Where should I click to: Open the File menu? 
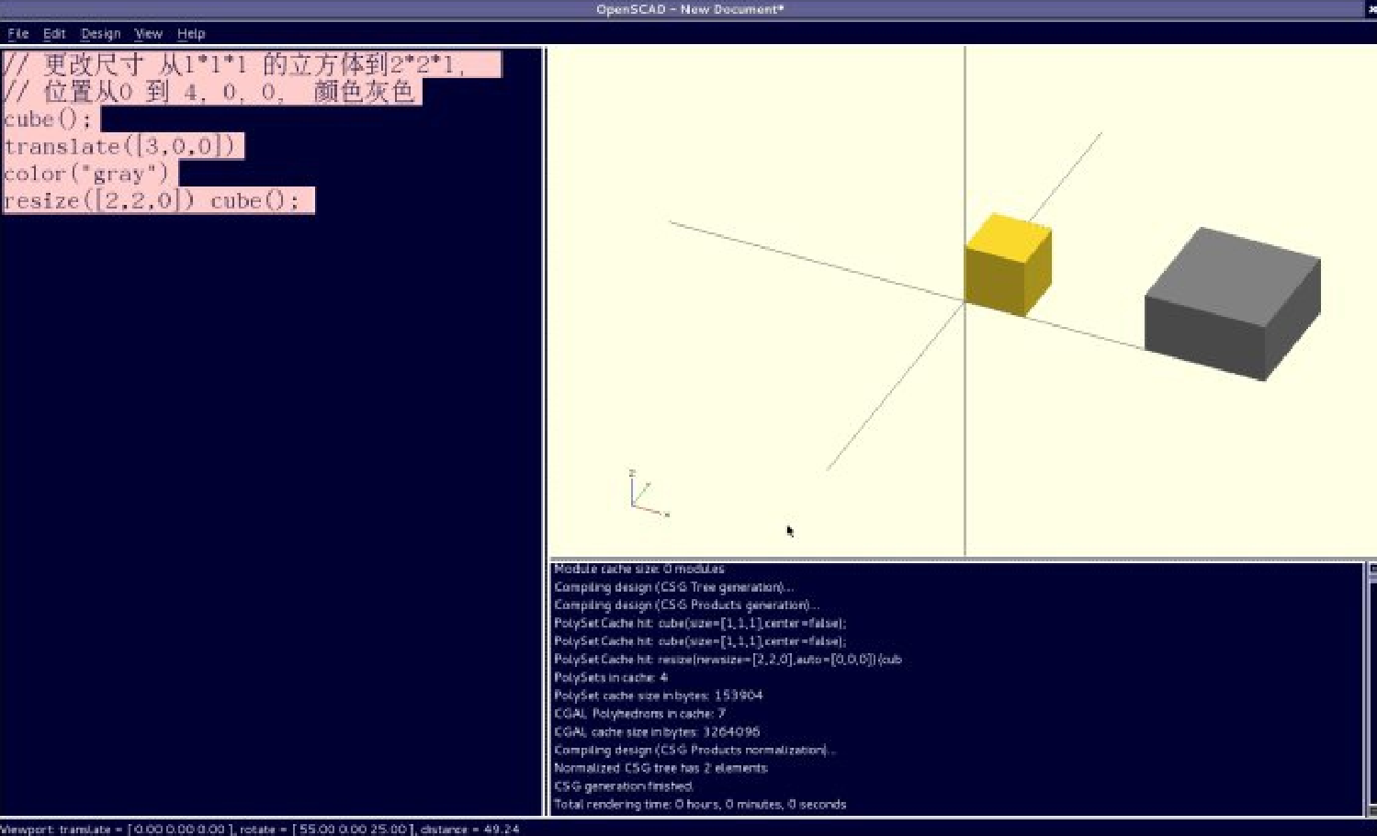click(x=17, y=34)
